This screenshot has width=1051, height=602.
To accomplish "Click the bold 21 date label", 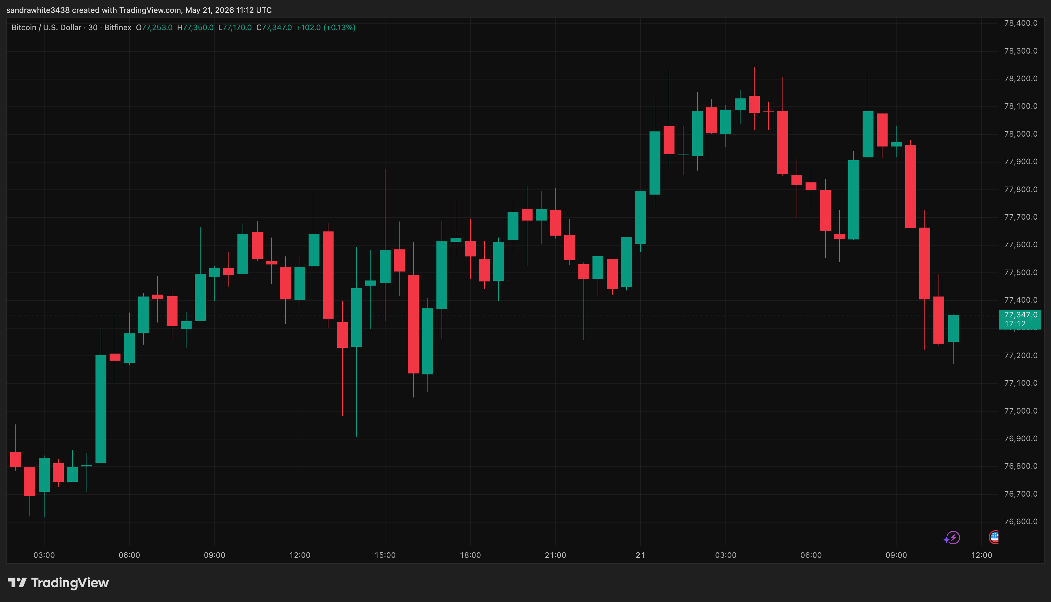I will click(x=641, y=555).
